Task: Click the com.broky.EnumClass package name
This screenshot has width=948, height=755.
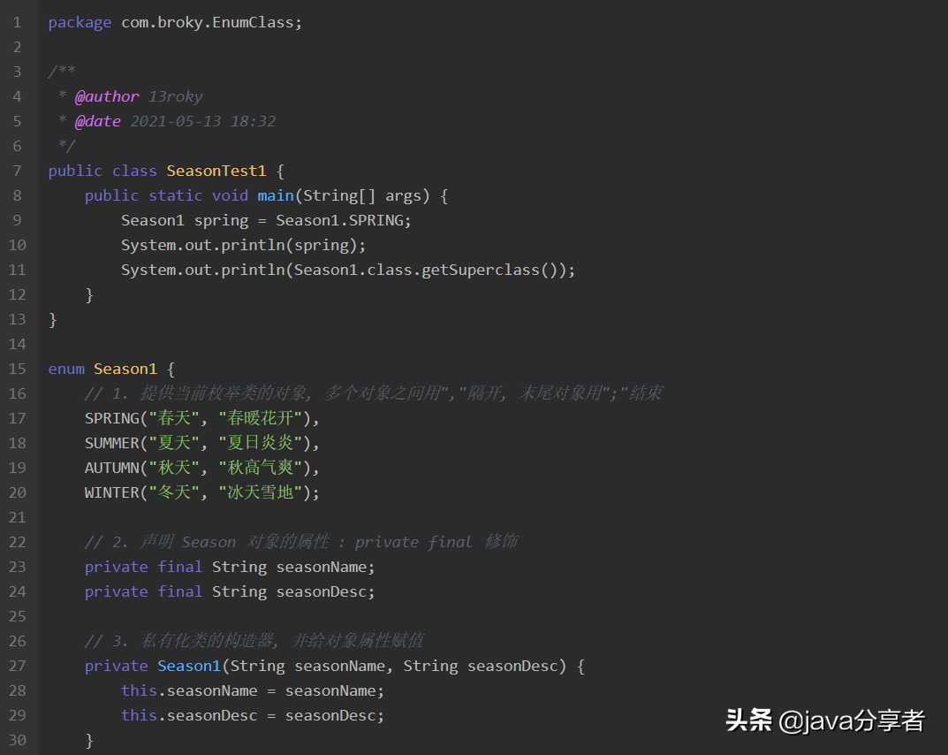Action: (208, 22)
